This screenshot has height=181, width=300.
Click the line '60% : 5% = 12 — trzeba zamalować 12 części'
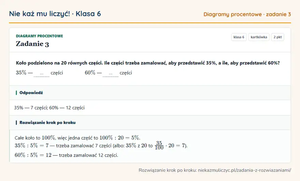point(66,155)
